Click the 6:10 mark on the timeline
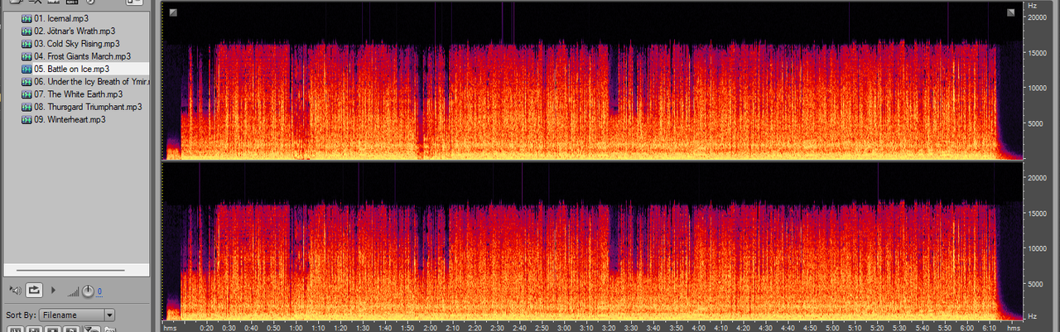The width and height of the screenshot is (1060, 332). click(989, 328)
